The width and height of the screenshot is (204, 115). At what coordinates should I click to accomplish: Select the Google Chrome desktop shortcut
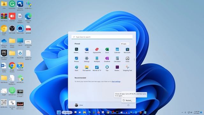[x=12, y=67]
